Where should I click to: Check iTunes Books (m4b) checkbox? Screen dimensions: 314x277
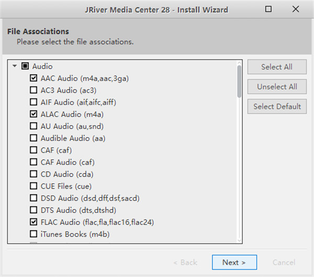click(34, 234)
